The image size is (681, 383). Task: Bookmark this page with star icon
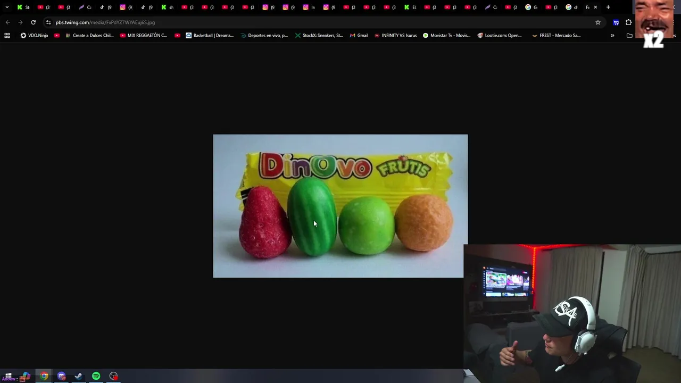[x=598, y=22]
